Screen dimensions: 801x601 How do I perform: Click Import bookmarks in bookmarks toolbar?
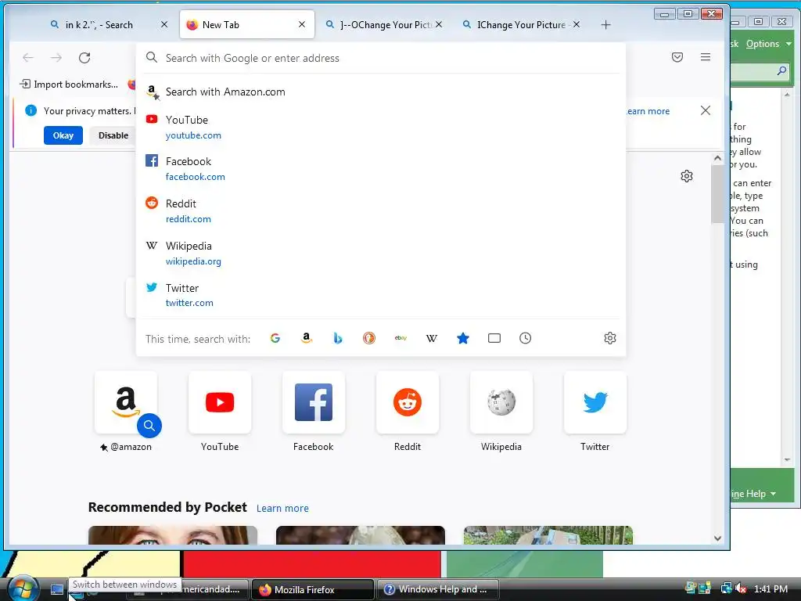[69, 85]
